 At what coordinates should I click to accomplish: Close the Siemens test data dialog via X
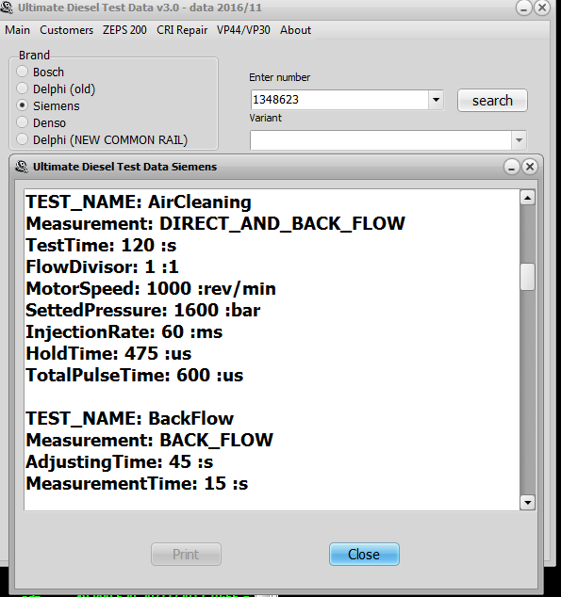pyautogui.click(x=530, y=167)
